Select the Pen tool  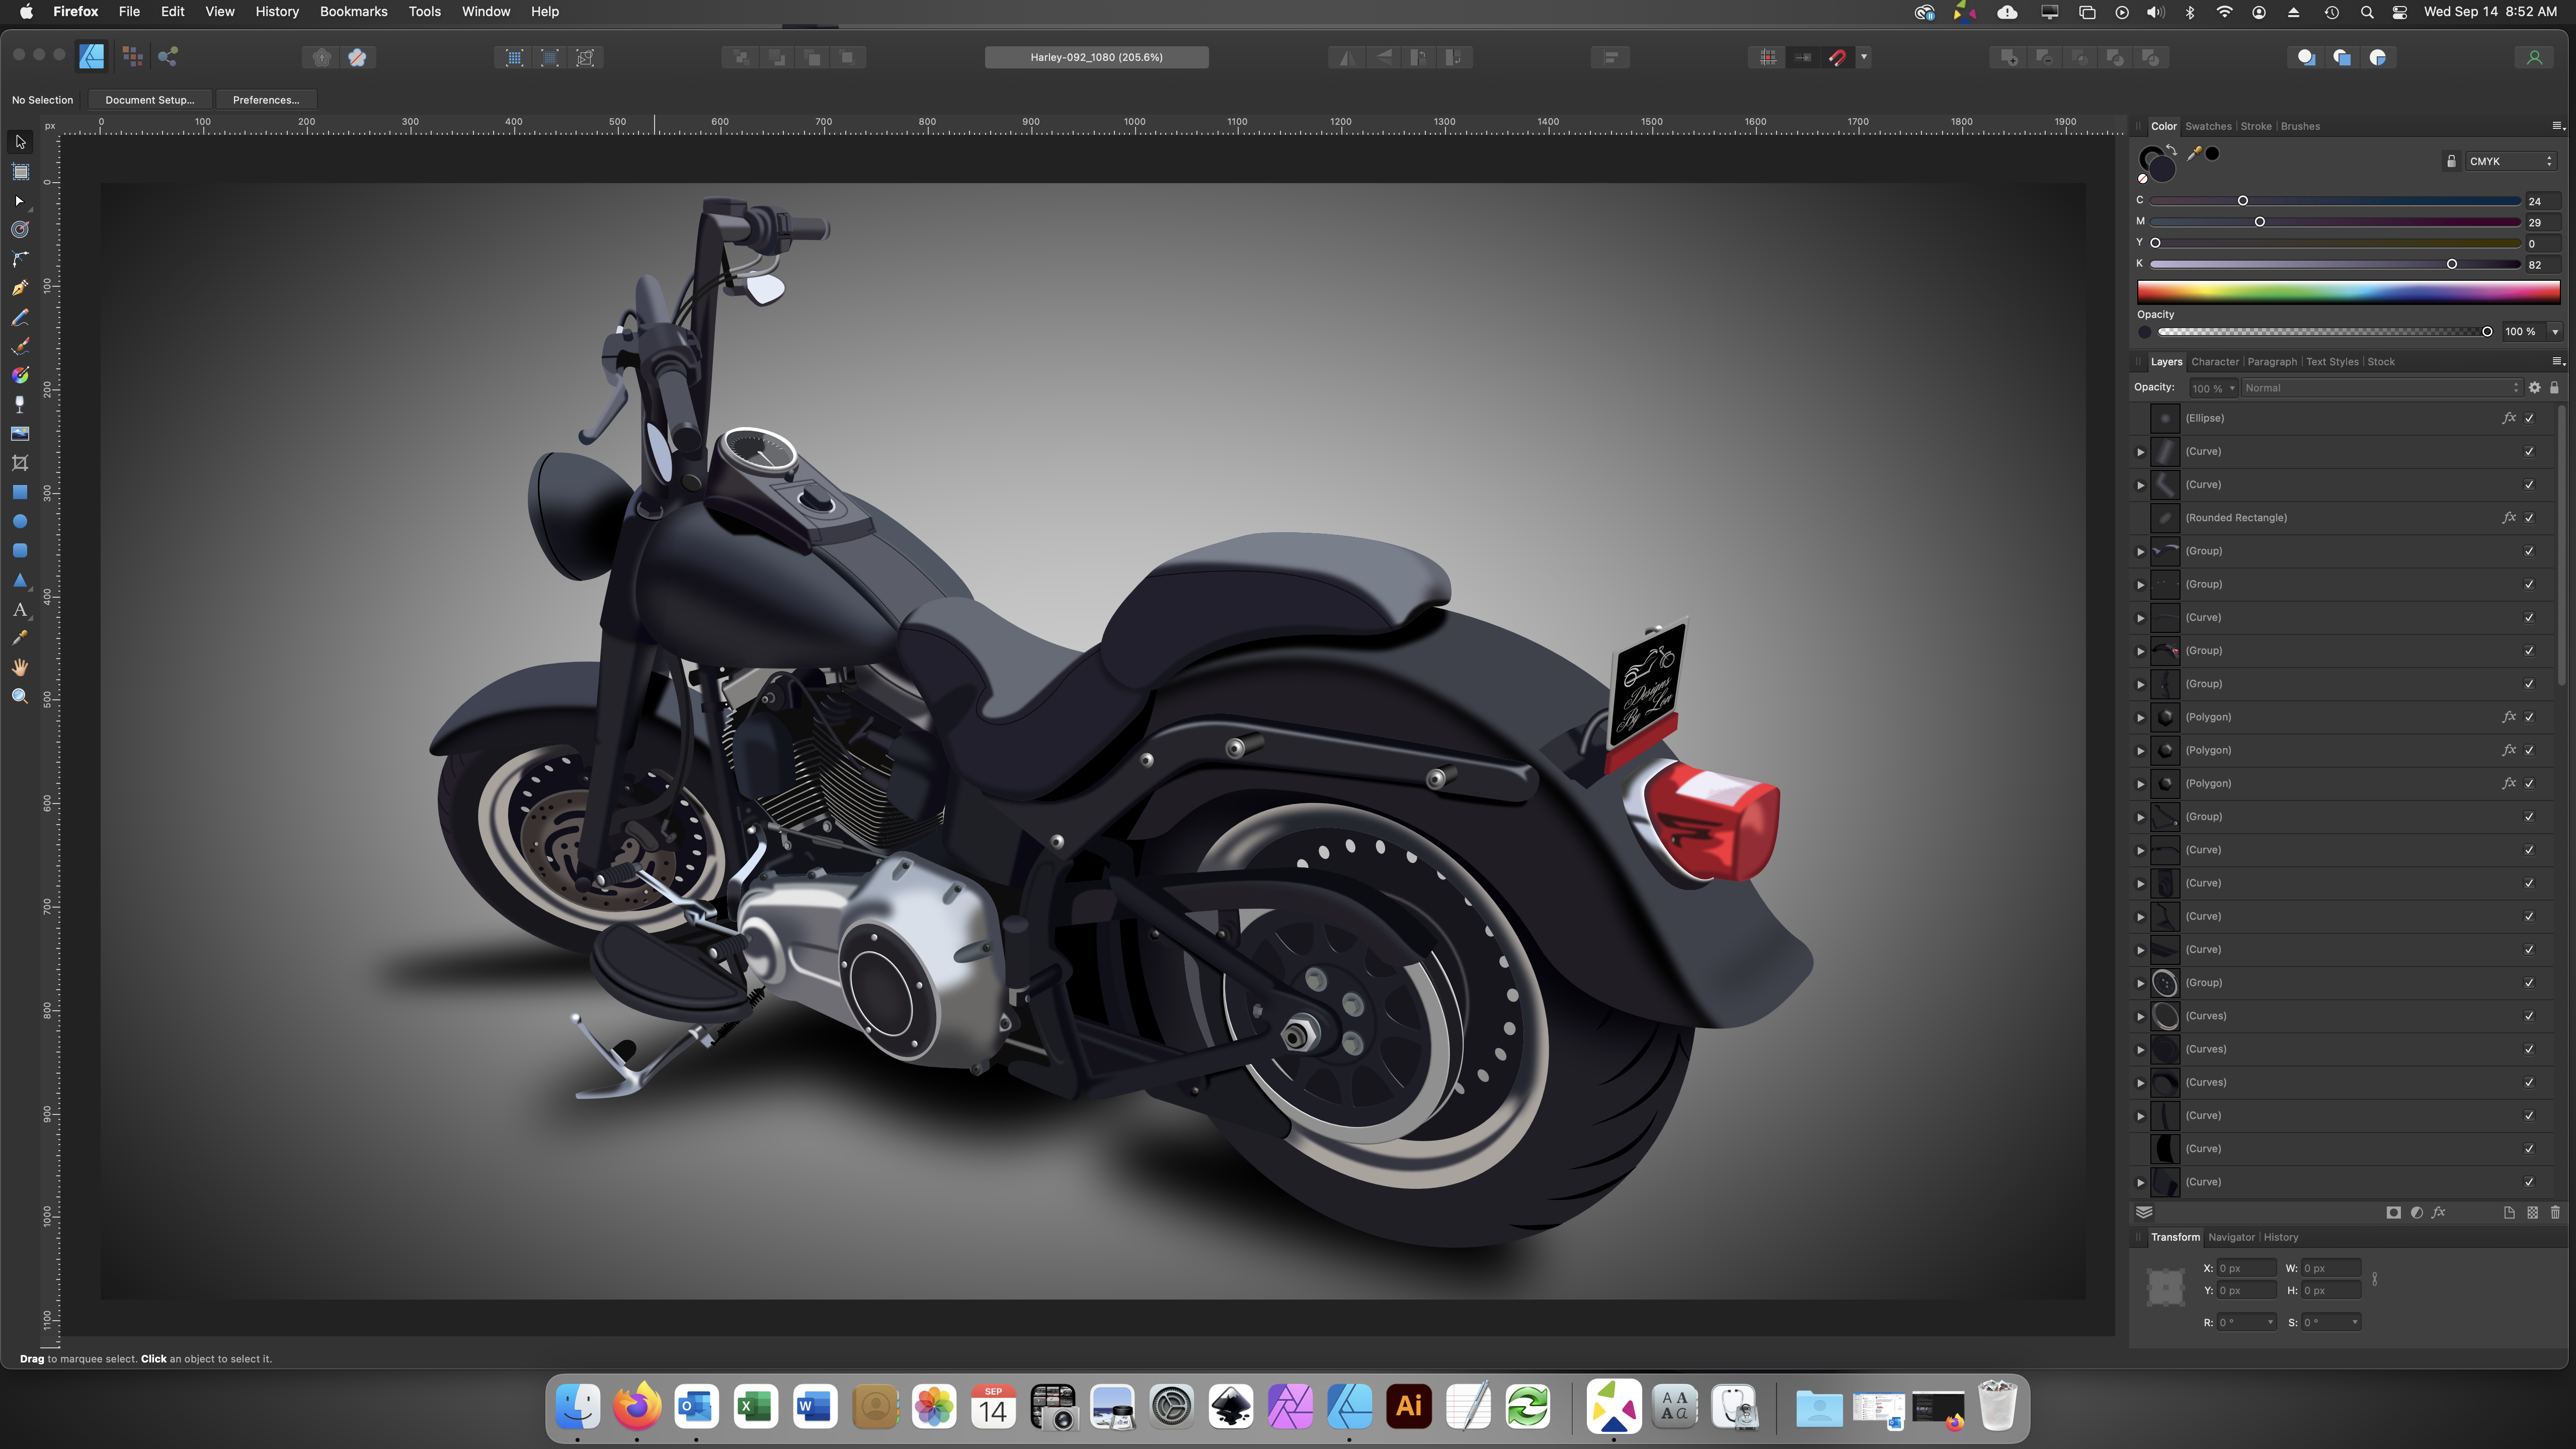point(20,288)
